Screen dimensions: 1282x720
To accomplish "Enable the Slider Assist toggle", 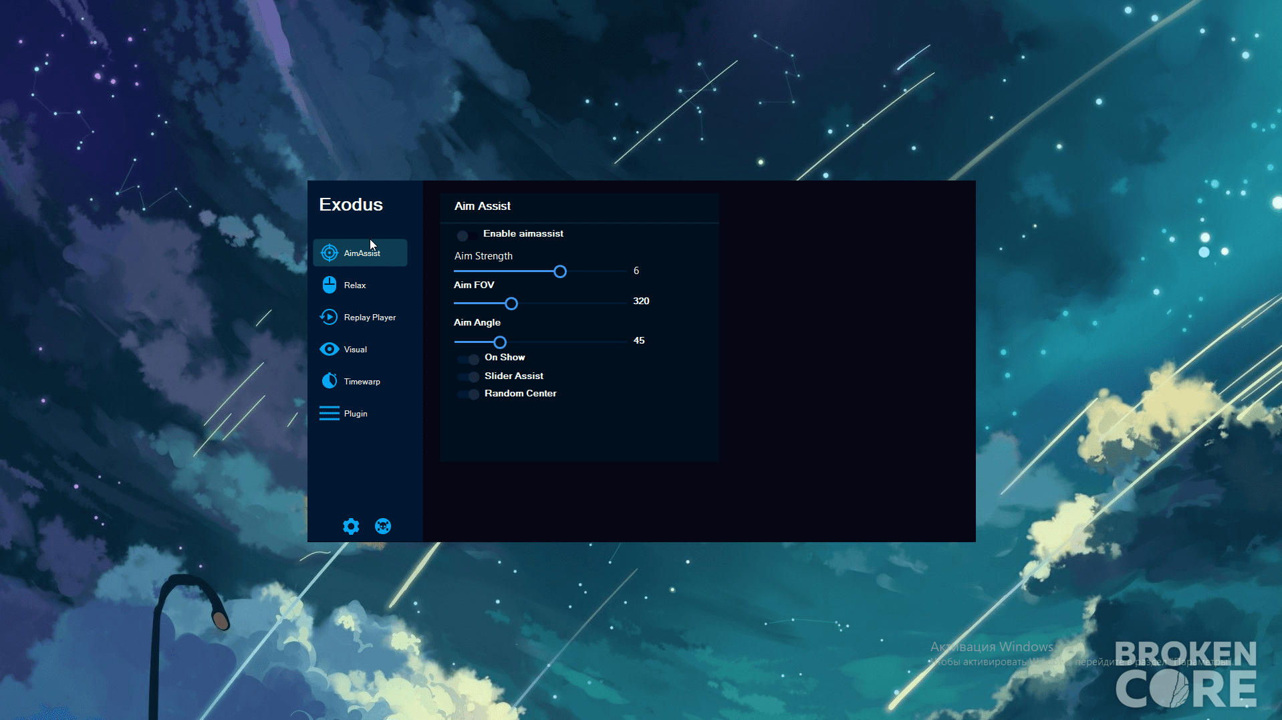I will (x=468, y=376).
